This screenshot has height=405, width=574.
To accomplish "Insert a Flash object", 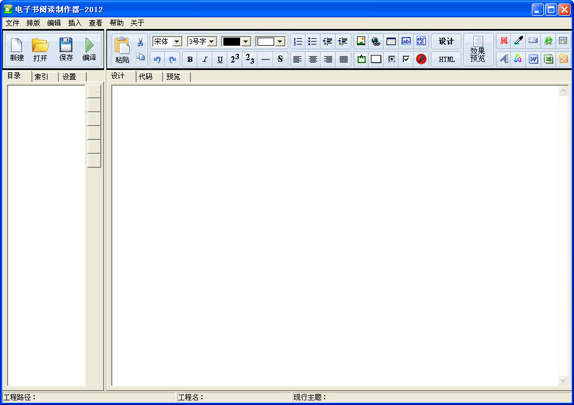I will (x=421, y=59).
